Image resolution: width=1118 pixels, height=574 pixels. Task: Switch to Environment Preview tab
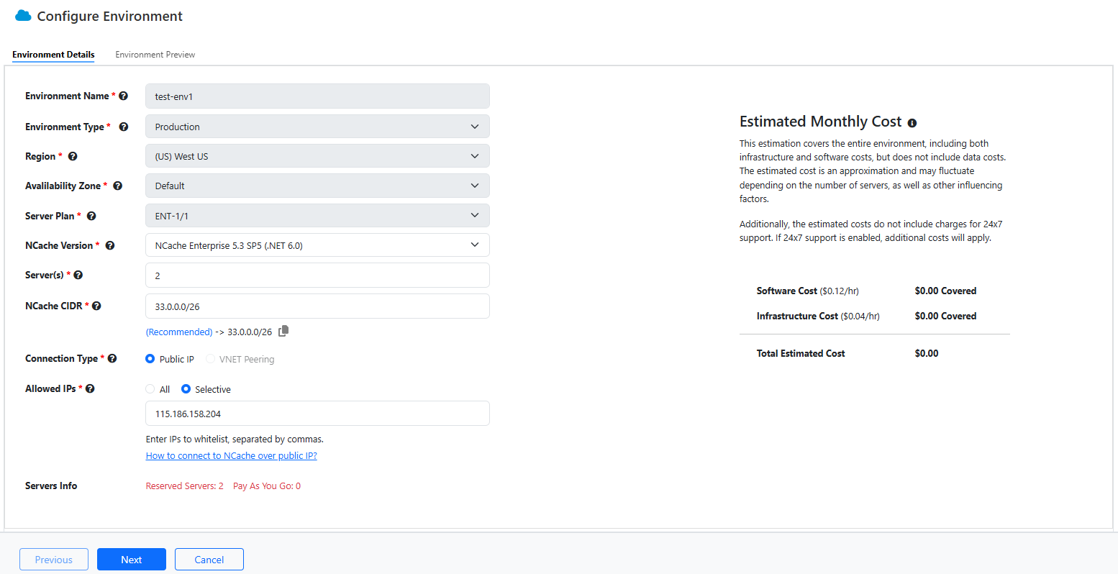coord(155,55)
